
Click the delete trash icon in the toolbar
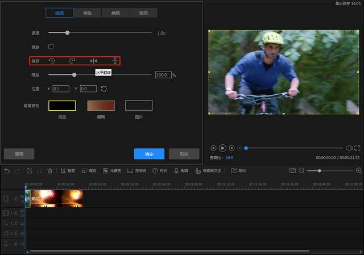pos(50,171)
